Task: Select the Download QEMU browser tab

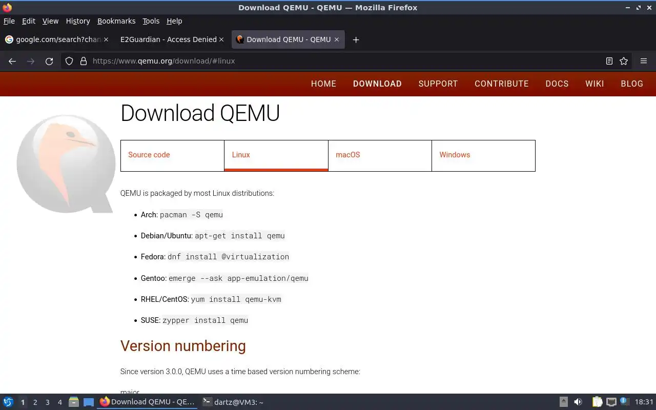Action: coord(288,39)
